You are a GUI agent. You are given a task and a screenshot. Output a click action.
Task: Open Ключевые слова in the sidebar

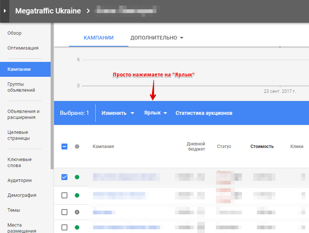(x=19, y=163)
